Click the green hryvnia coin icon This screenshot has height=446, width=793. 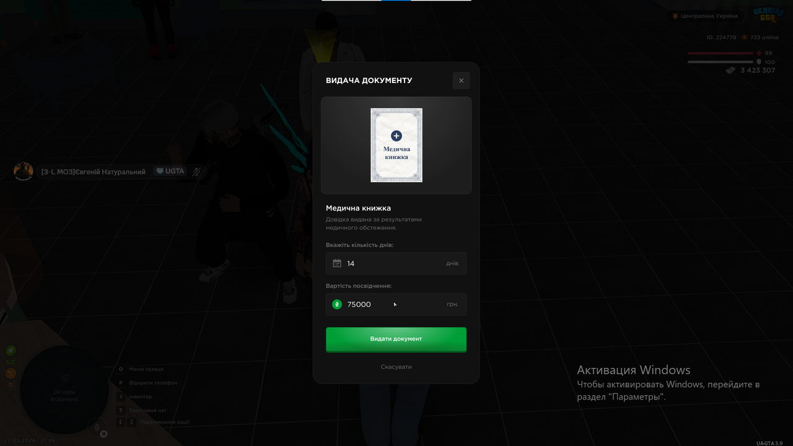click(x=337, y=304)
